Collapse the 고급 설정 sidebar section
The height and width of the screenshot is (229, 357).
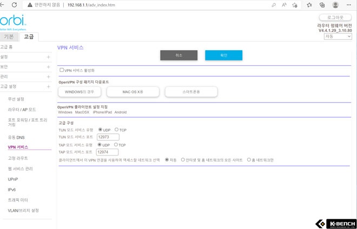click(x=48, y=86)
